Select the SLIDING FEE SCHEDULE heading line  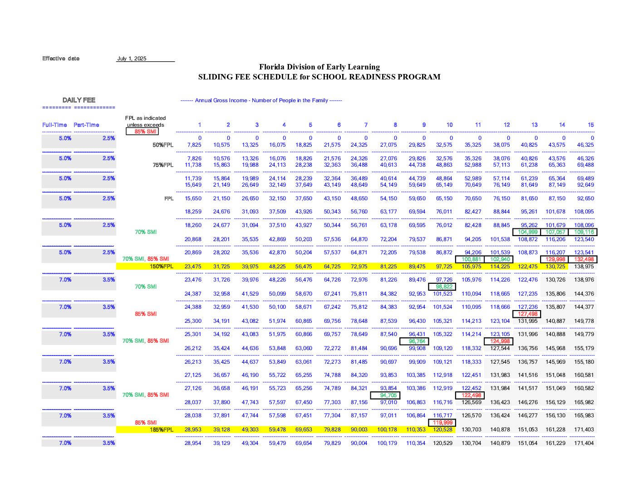click(x=319, y=77)
